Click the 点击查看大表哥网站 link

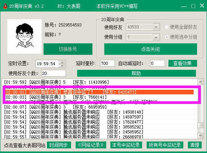click(x=24, y=145)
